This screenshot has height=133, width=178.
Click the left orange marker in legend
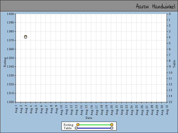pyautogui.click(x=78, y=125)
